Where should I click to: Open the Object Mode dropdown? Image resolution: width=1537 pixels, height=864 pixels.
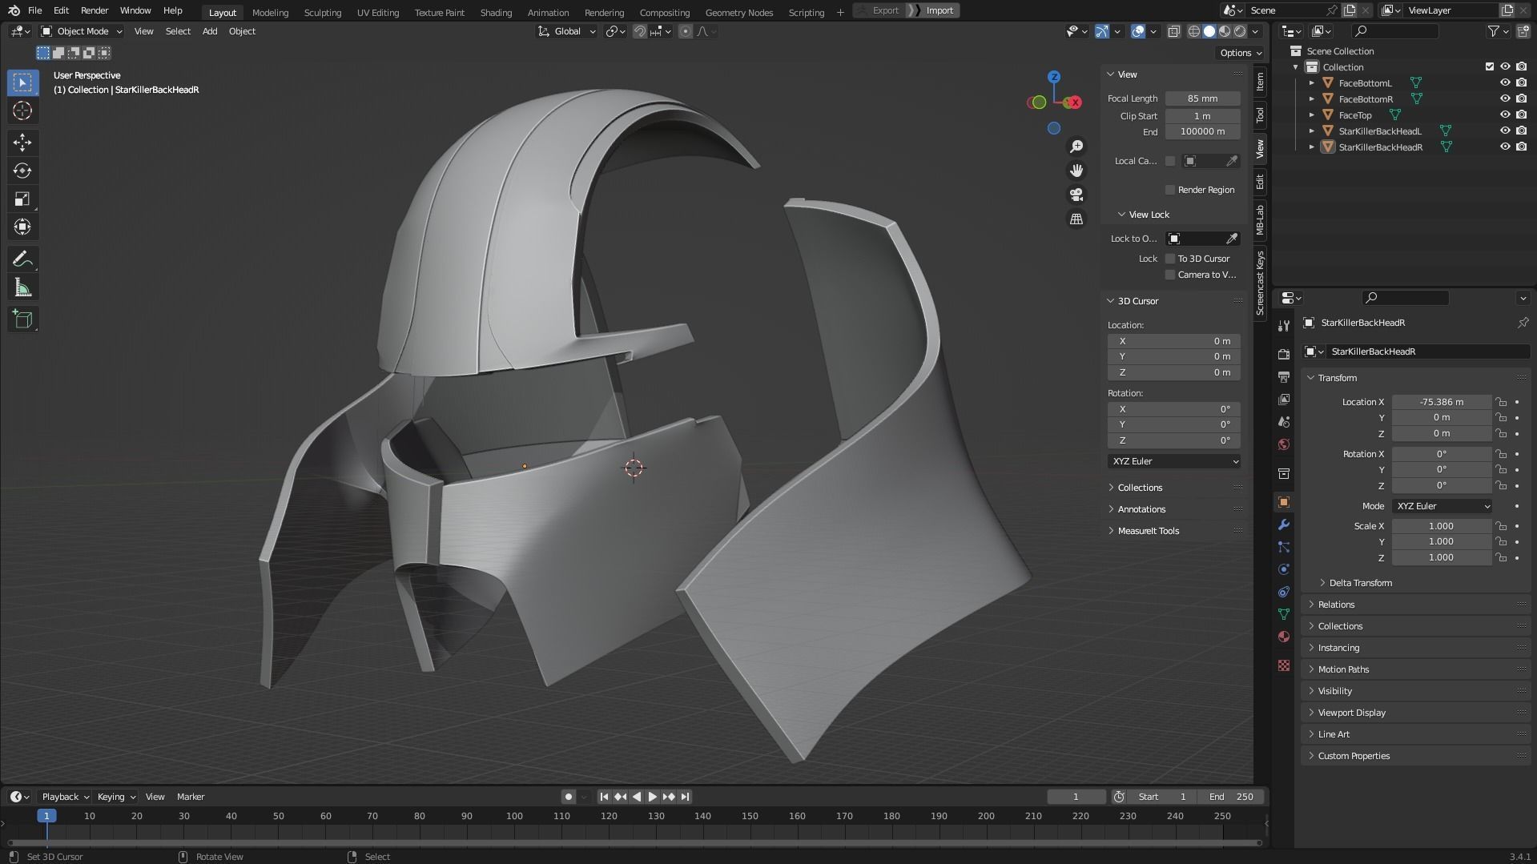pyautogui.click(x=82, y=31)
